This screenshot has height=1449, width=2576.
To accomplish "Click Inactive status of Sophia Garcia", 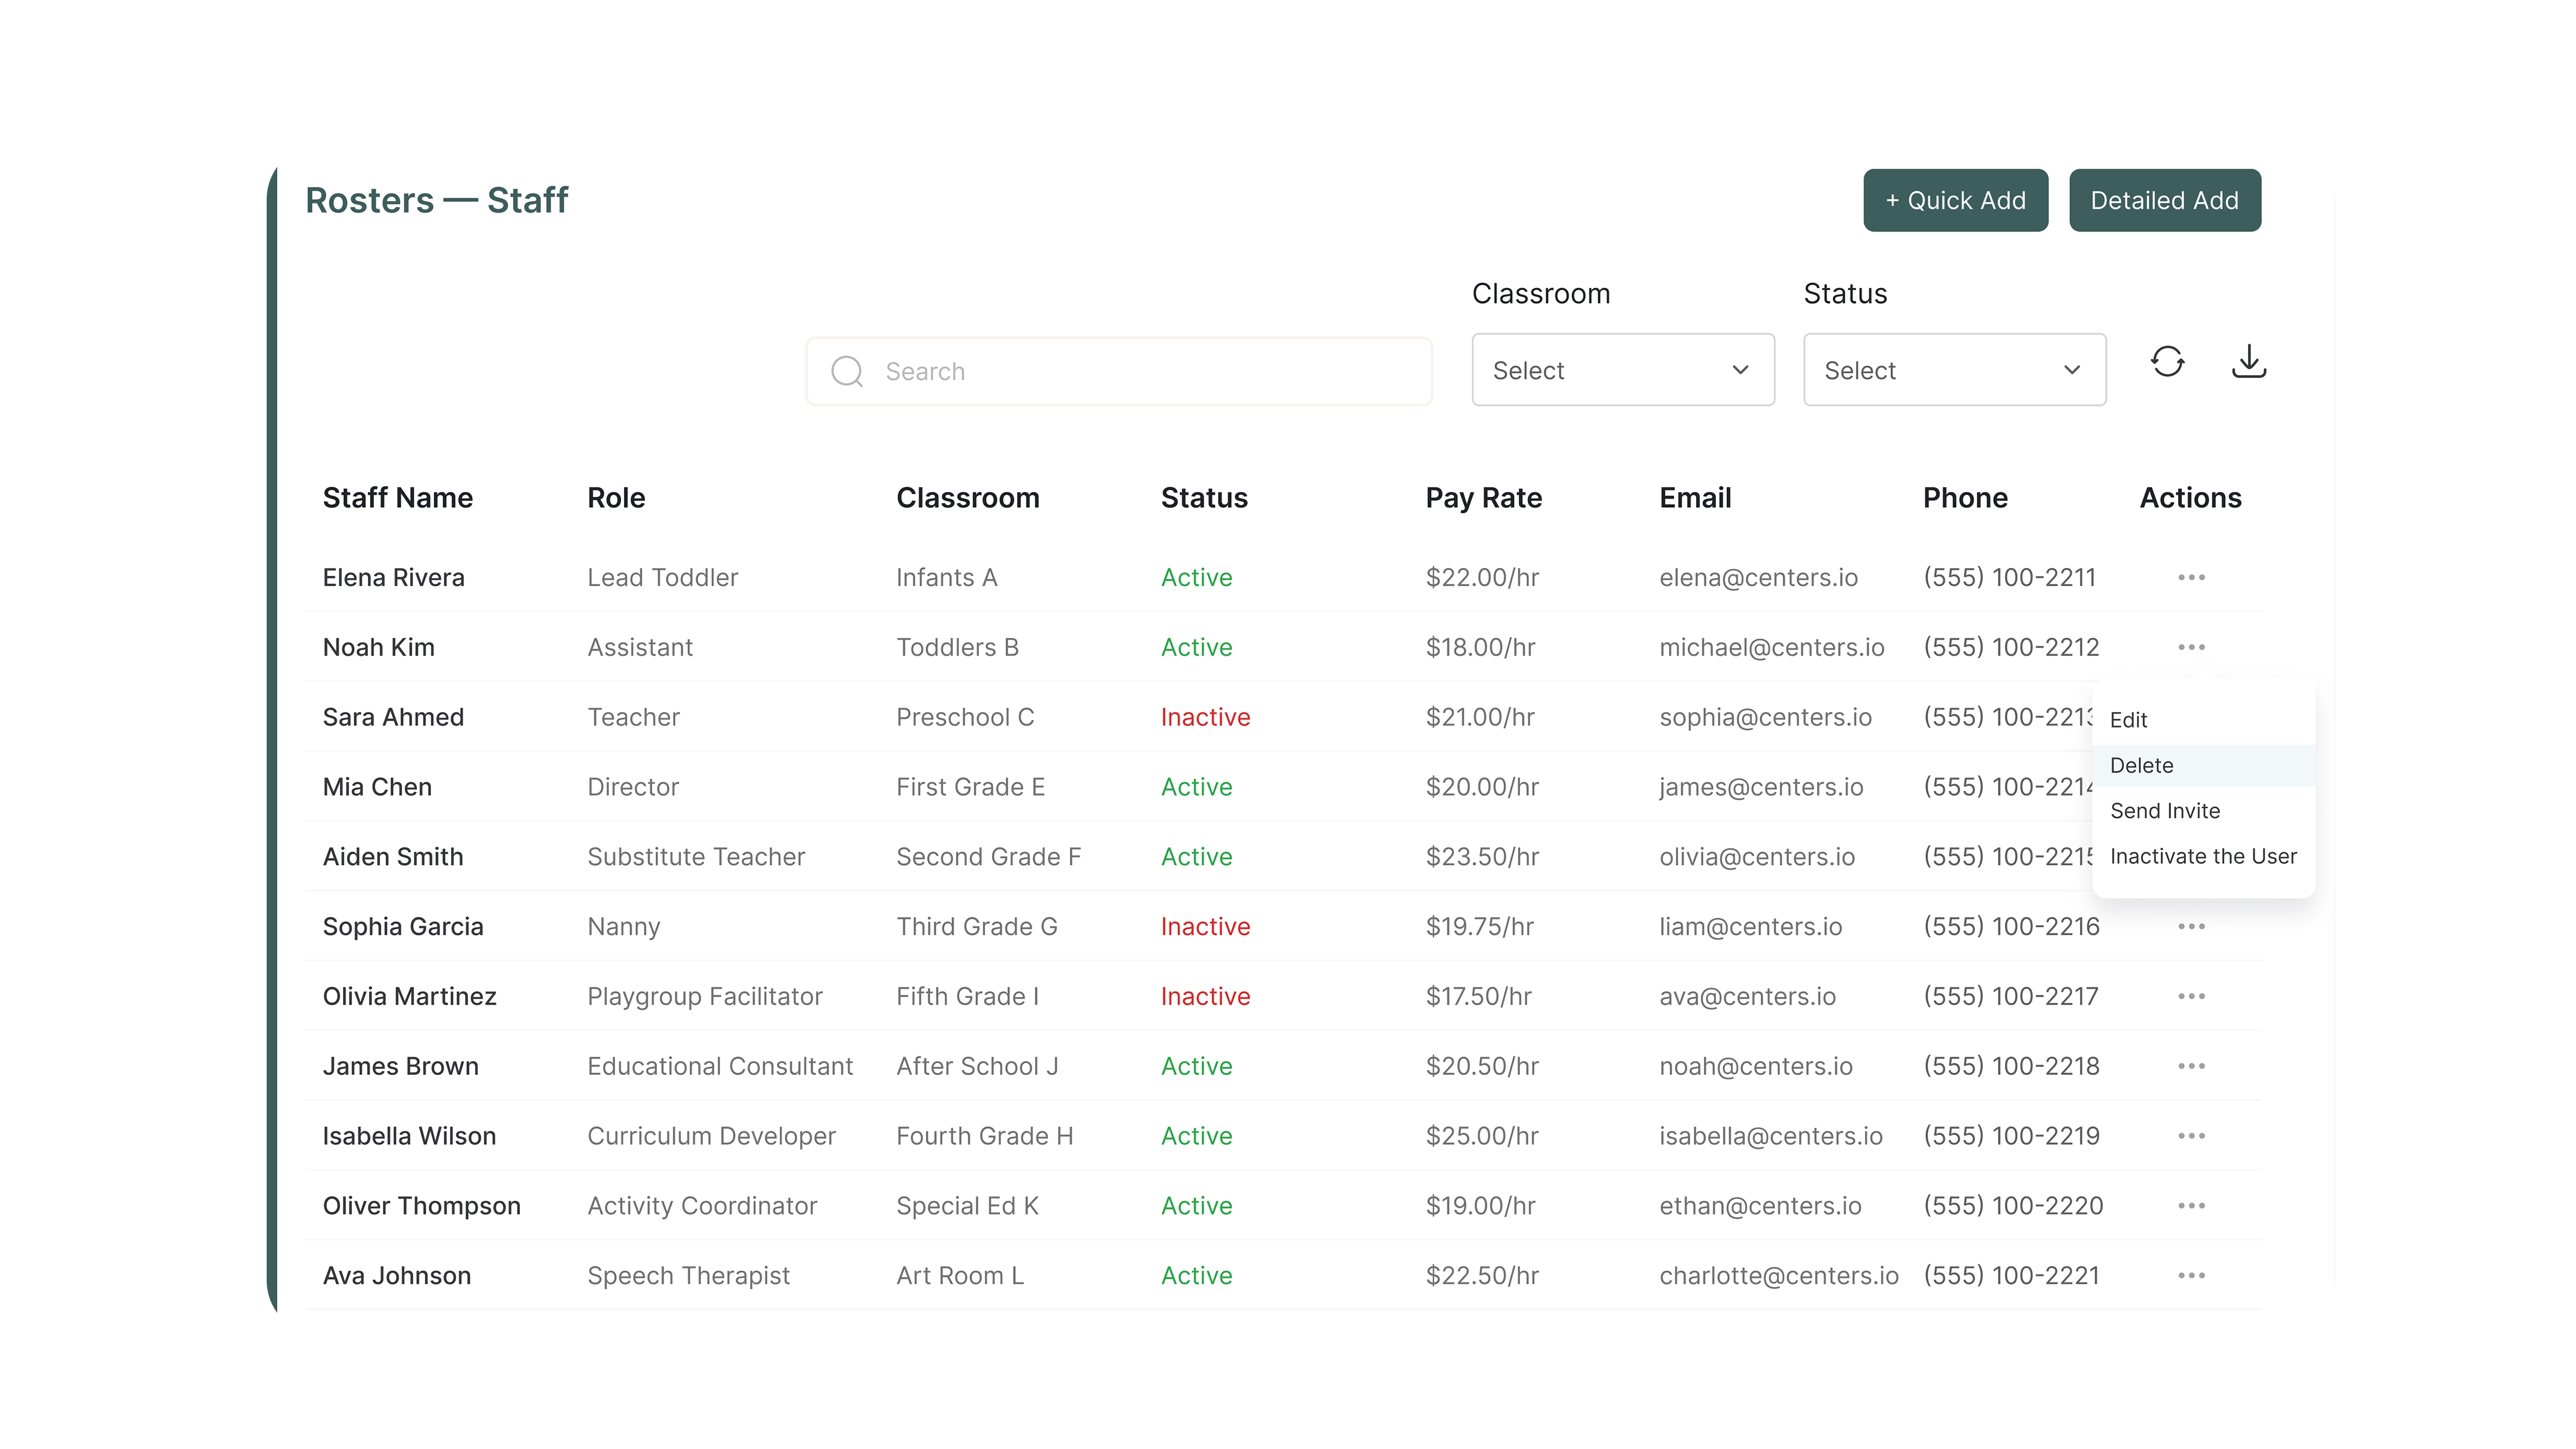I will tap(1205, 927).
